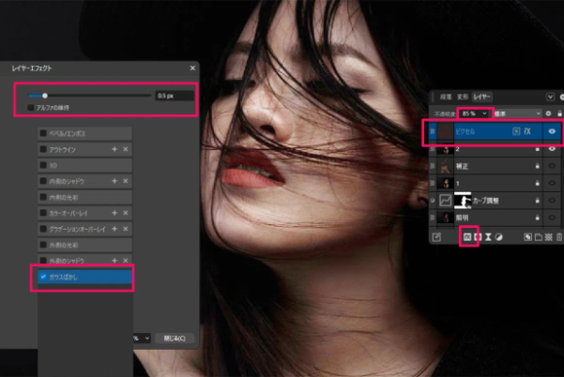Switch to the 変形 tab
Screen dimensions: 564x377
click(463, 97)
